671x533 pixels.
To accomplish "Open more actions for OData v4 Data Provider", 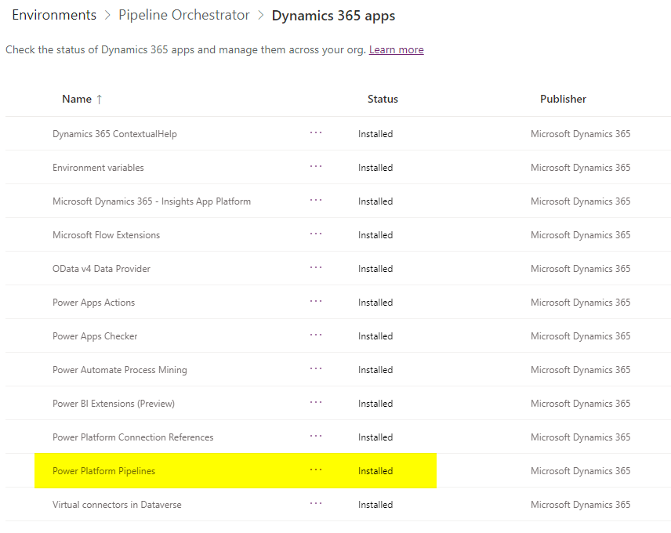I will pyautogui.click(x=316, y=268).
